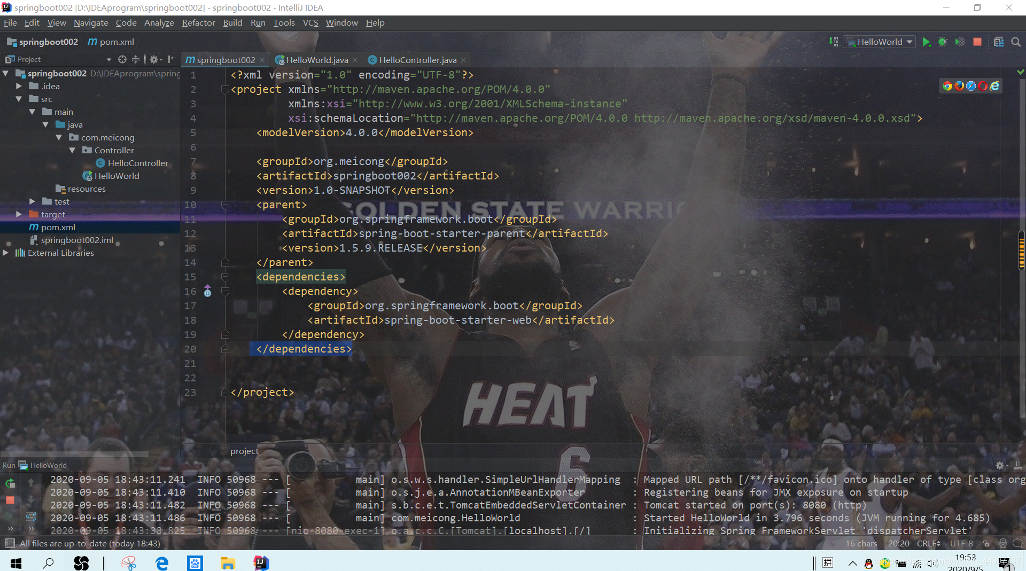This screenshot has height=571, width=1026.
Task: Open the Analyze menu
Action: click(x=159, y=22)
